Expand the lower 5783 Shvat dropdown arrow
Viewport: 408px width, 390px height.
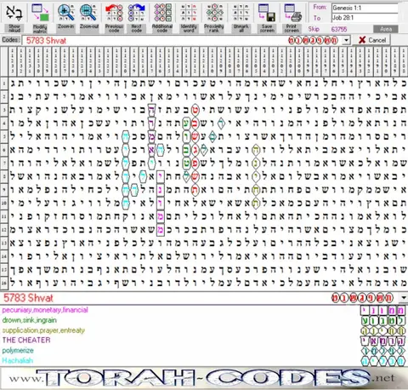pyautogui.click(x=404, y=298)
